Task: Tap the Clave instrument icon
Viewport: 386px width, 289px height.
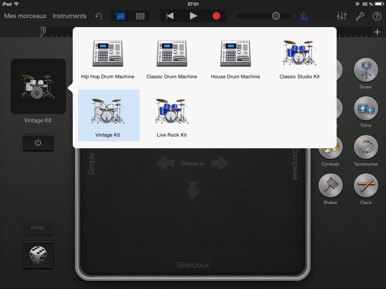Action: tap(366, 186)
